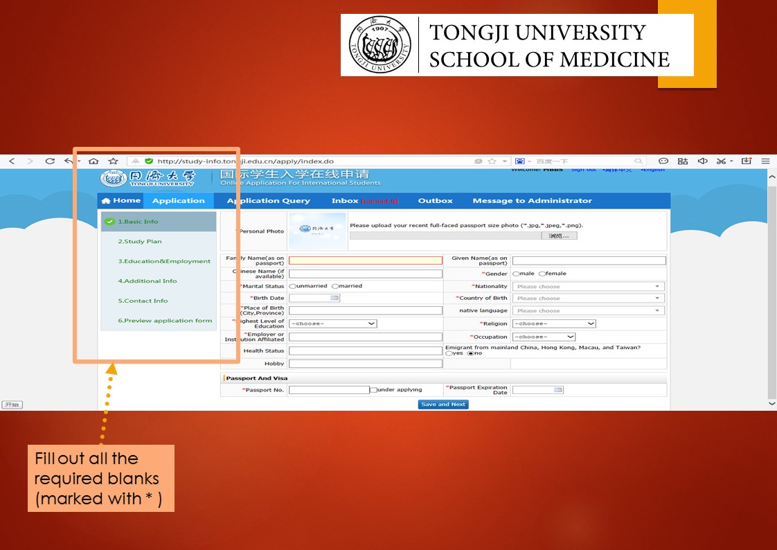Image resolution: width=777 pixels, height=550 pixels.
Task: Click the green security shield icon
Action: (x=149, y=161)
